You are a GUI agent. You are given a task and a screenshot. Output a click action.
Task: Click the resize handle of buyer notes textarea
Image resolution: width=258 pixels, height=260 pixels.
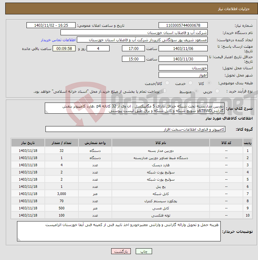[19, 240]
